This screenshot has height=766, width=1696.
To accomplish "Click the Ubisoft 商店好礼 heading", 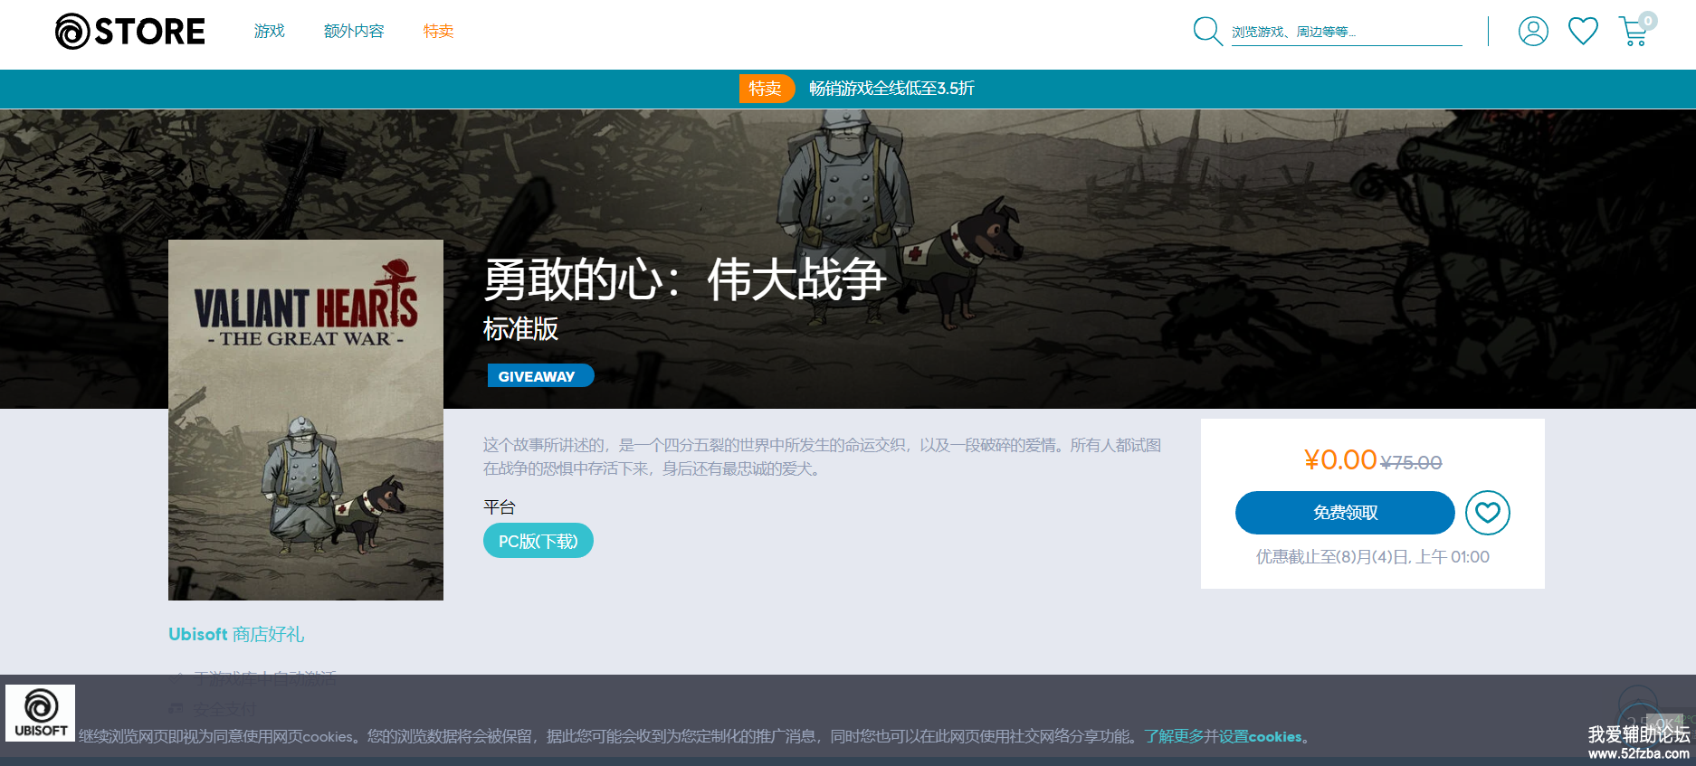I will click(x=236, y=634).
